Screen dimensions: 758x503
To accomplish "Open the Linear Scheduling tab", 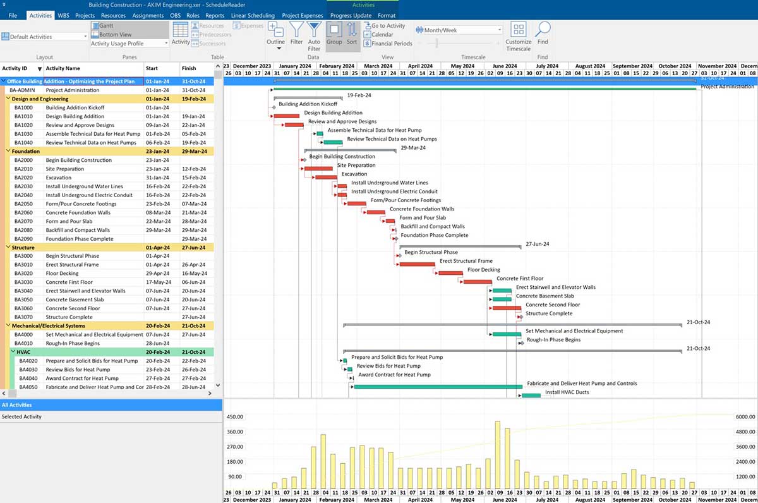I will click(253, 15).
